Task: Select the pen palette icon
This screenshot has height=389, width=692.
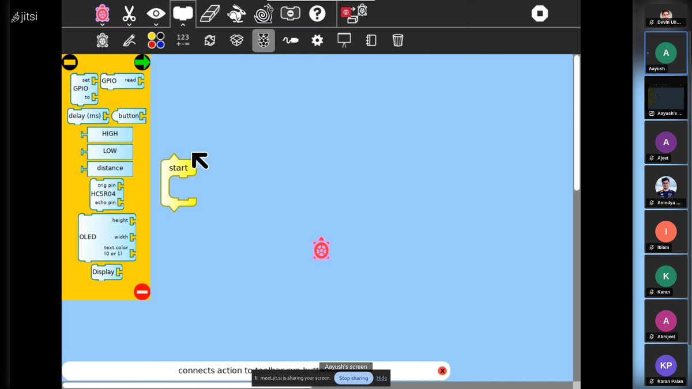Action: click(129, 40)
